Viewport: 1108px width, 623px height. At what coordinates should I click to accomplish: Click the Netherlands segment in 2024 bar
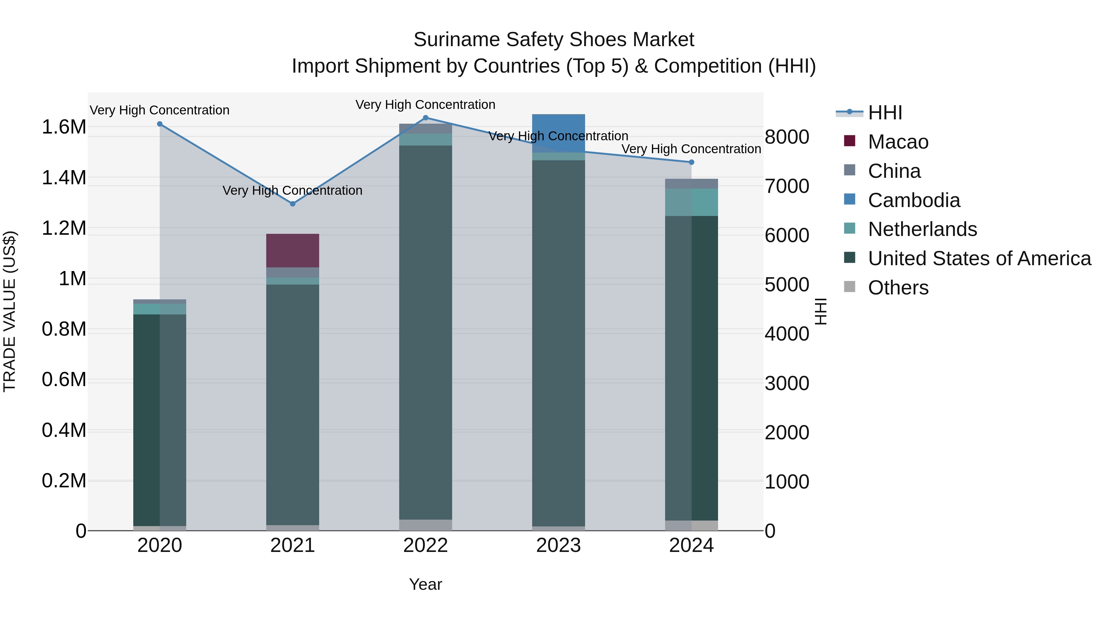[691, 202]
